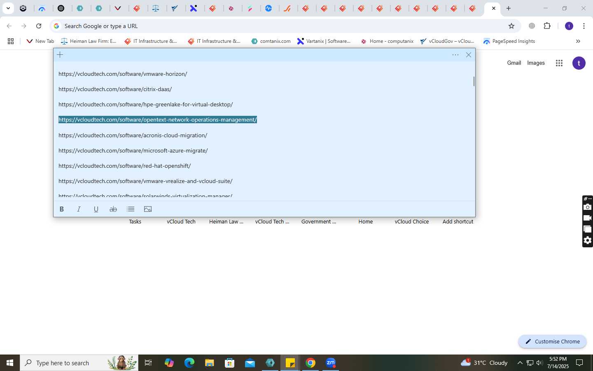
Task: Click the citrix-daas URL line
Action: 115,89
